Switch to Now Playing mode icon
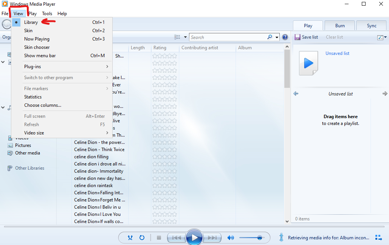The height and width of the screenshot is (245, 389). (x=378, y=237)
